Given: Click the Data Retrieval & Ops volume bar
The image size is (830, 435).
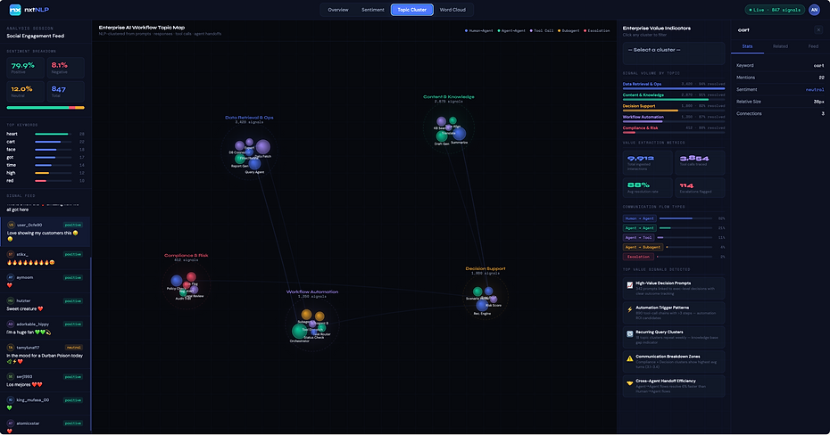Looking at the screenshot, I should [x=674, y=88].
